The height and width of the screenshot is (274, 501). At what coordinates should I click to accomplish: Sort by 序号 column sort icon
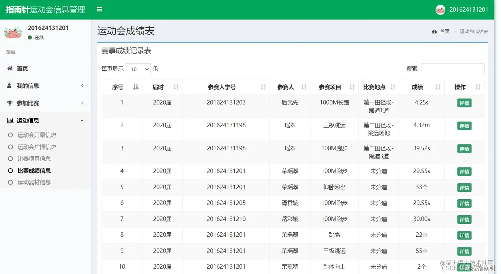[x=136, y=87]
